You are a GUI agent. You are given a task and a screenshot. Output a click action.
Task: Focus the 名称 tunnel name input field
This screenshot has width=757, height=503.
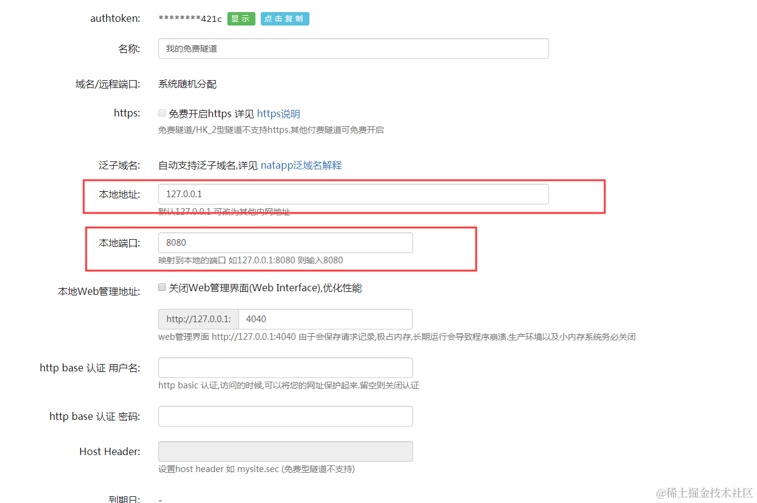tap(353, 49)
